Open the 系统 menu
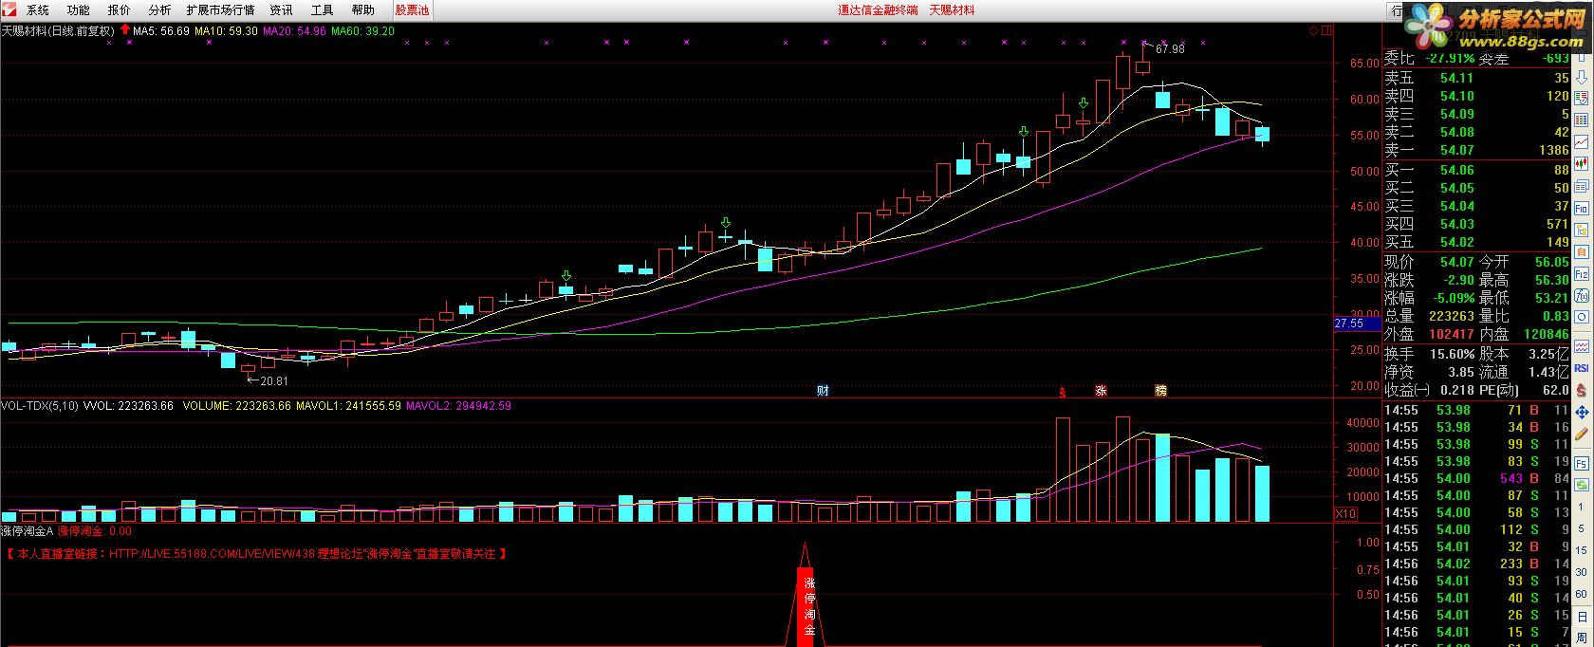The height and width of the screenshot is (647, 1594). (38, 10)
